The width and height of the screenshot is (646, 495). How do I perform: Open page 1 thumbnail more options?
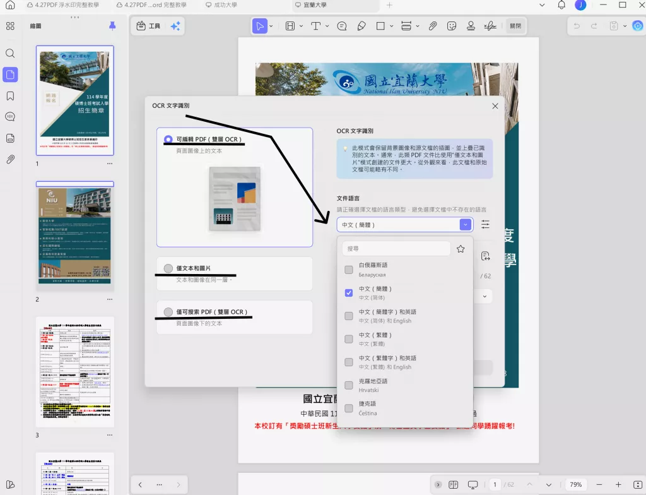pyautogui.click(x=110, y=164)
